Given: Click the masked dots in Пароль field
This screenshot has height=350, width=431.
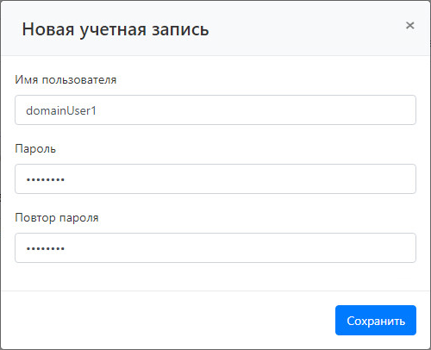Looking at the screenshot, I should pos(46,180).
